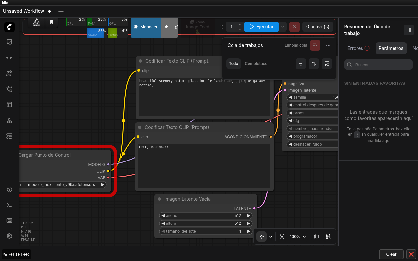The image size is (418, 261).
Task: Open the node library sidebar icon
Action: tap(9, 58)
